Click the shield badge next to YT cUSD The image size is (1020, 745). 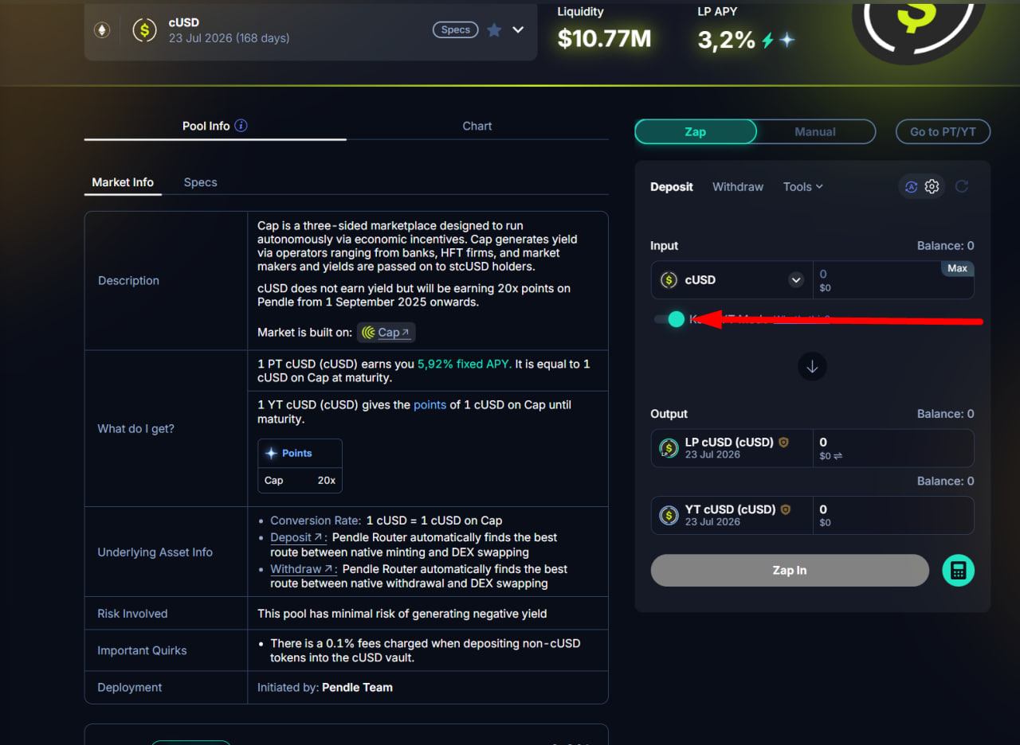coord(785,509)
